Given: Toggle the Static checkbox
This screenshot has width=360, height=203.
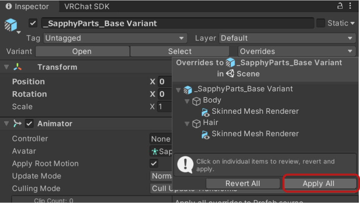Looking at the screenshot, I should [320, 23].
